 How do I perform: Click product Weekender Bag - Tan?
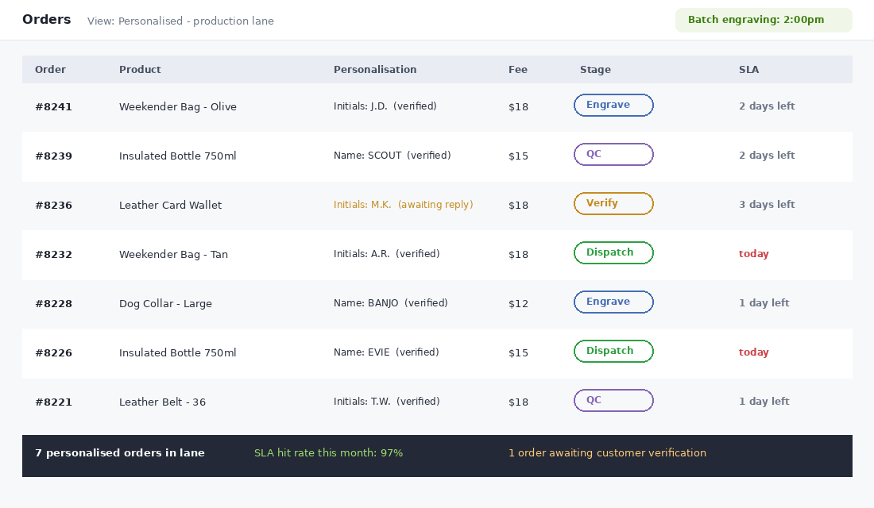(x=173, y=255)
